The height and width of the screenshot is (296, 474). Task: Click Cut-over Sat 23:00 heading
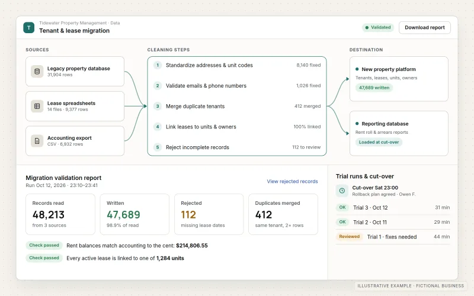pyautogui.click(x=375, y=188)
